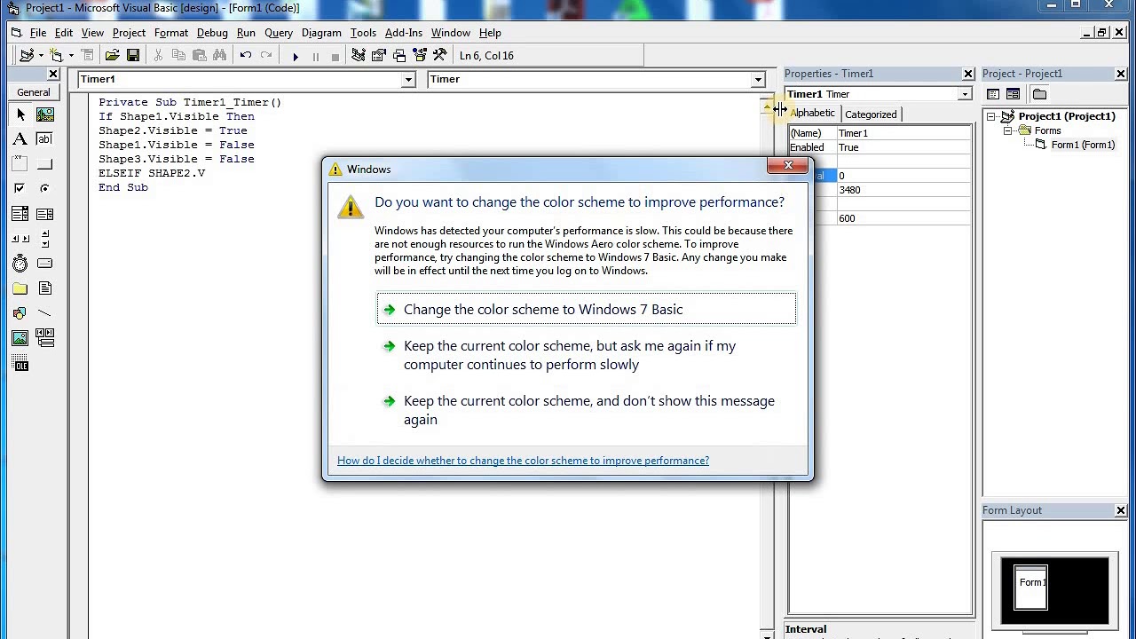Viewport: 1136px width, 639px height.
Task: Click the Start run button in toolbar
Action: coord(296,56)
